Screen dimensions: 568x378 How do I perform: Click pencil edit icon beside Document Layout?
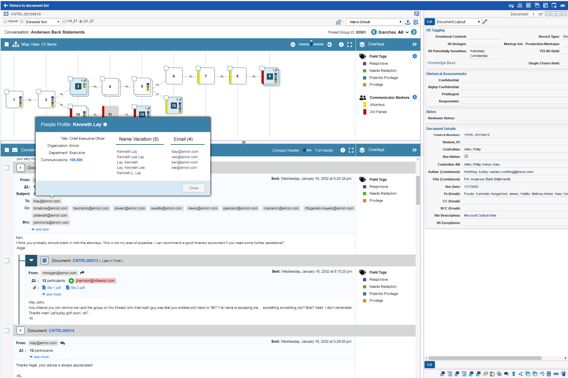tap(485, 22)
